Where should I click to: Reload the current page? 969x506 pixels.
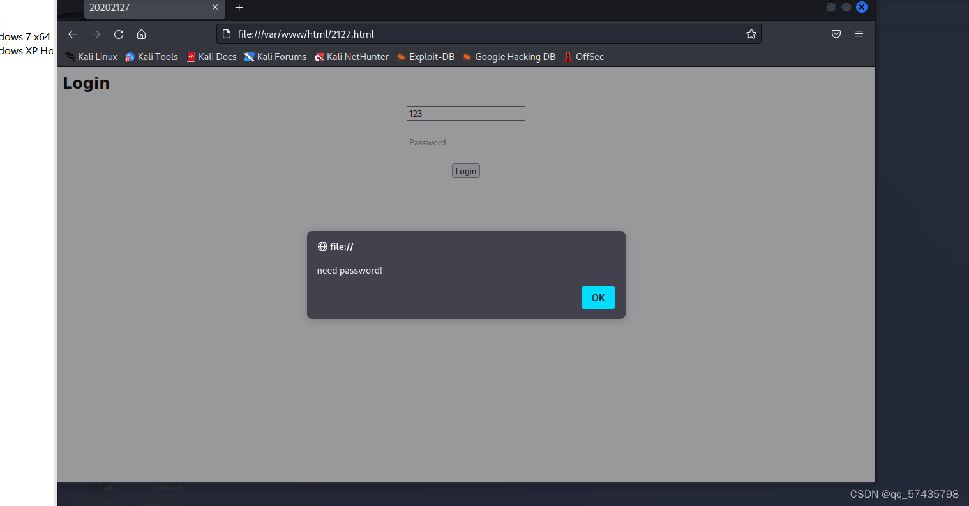click(119, 34)
